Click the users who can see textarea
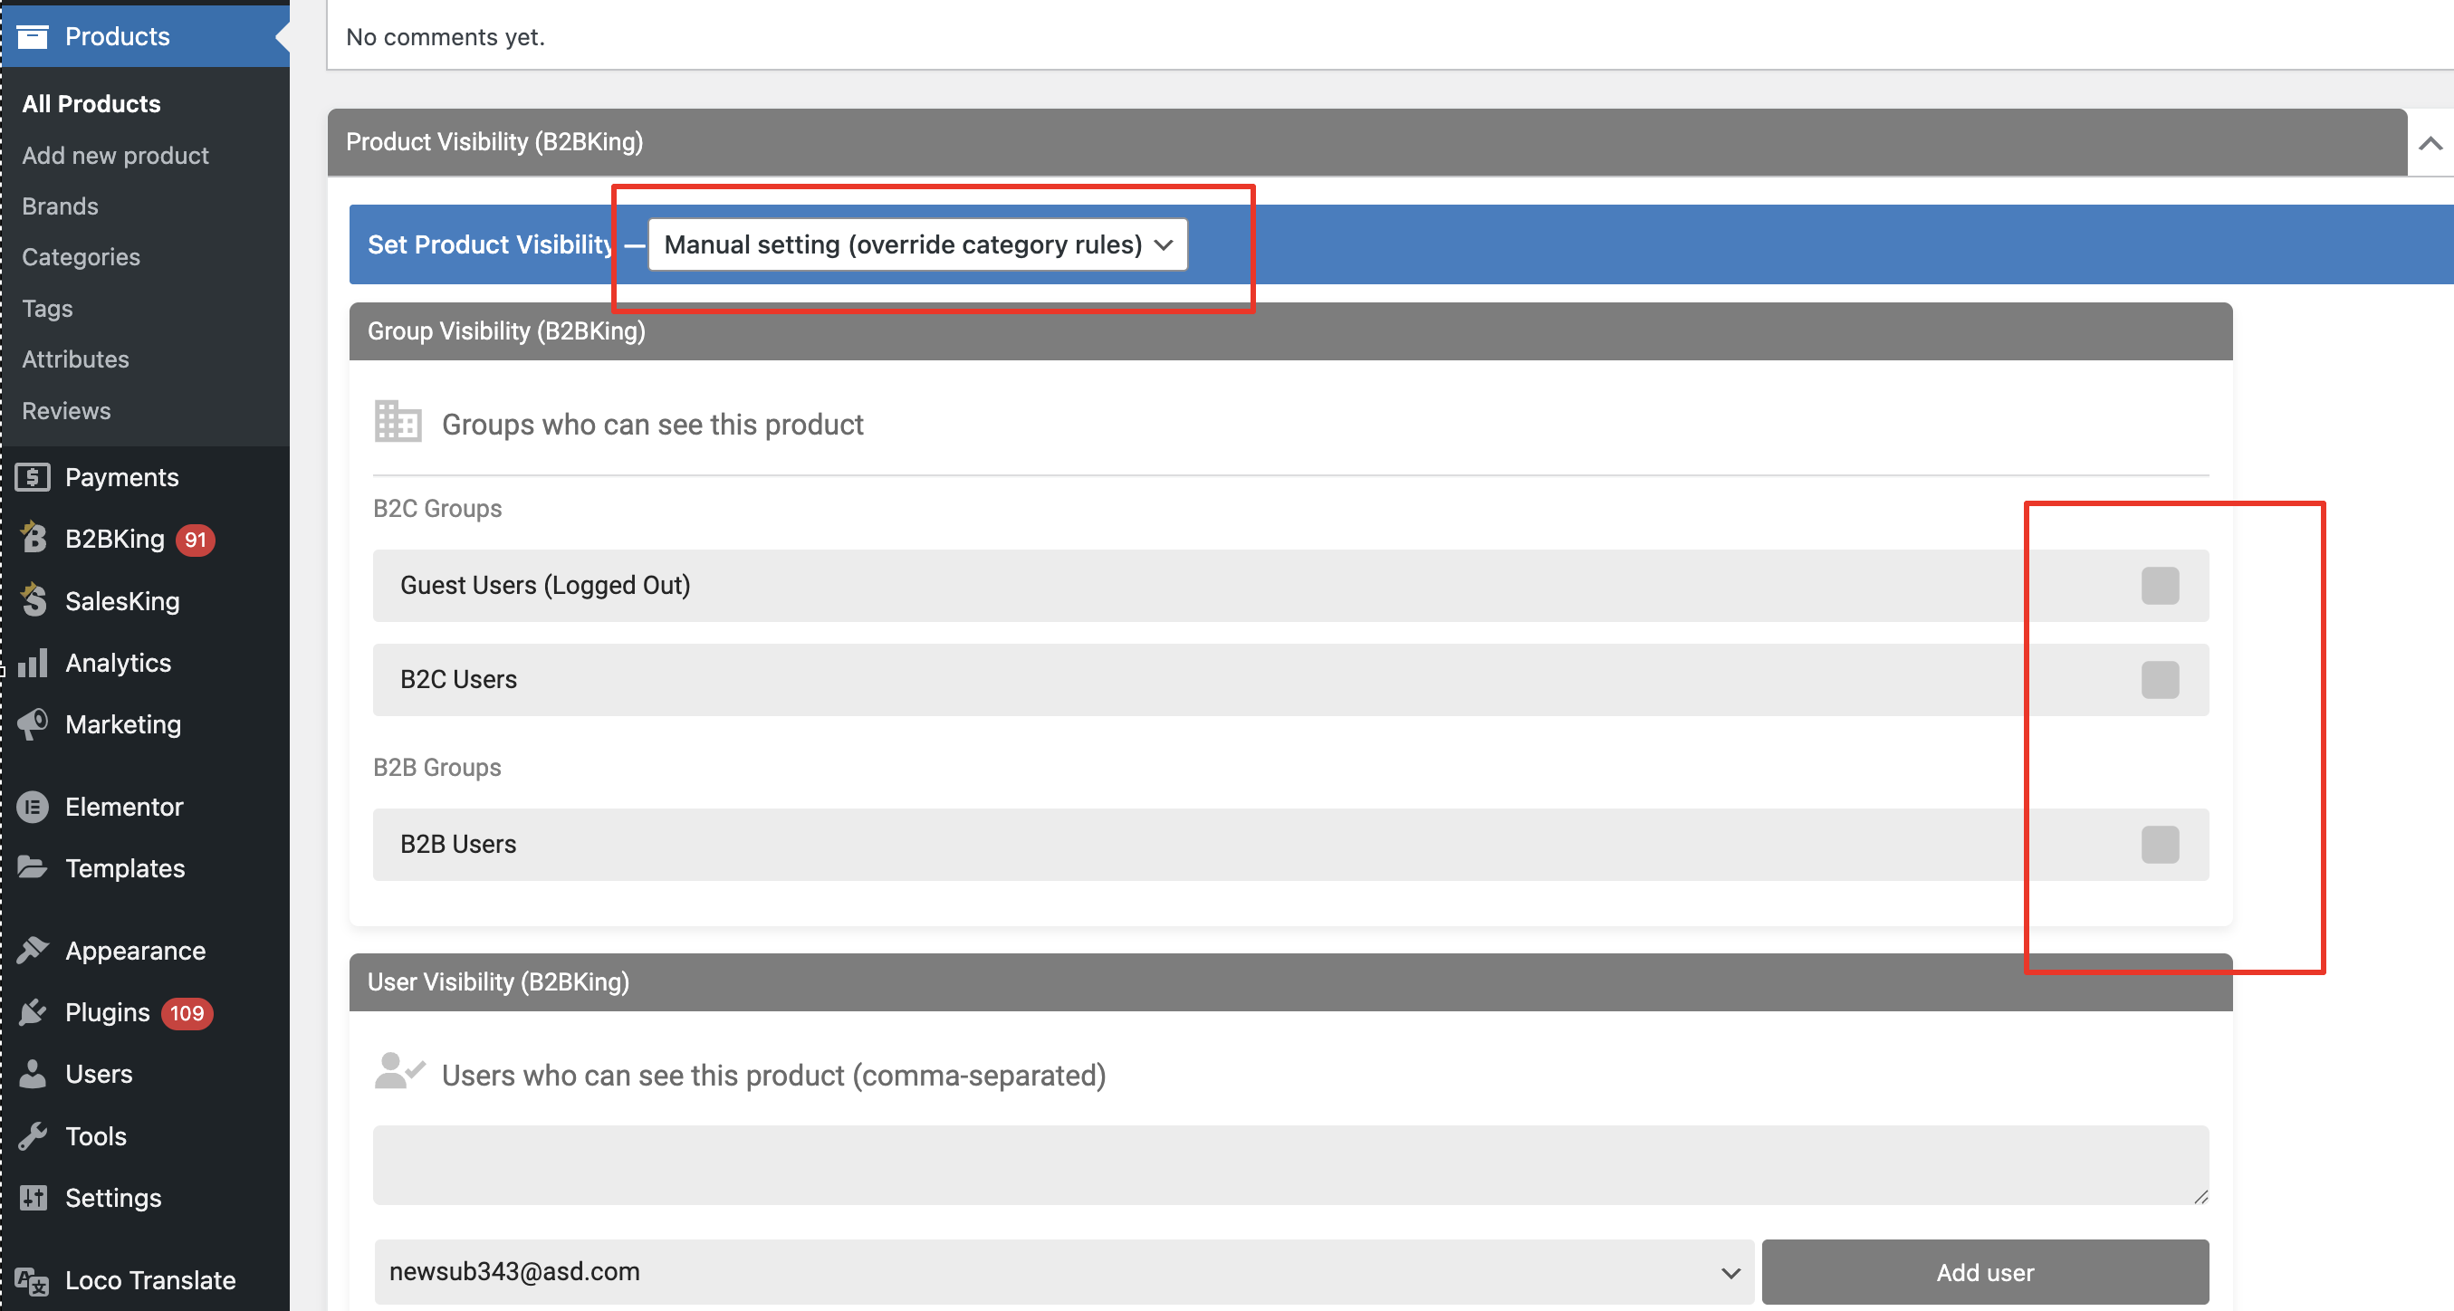Image resolution: width=2454 pixels, height=1311 pixels. click(1289, 1165)
